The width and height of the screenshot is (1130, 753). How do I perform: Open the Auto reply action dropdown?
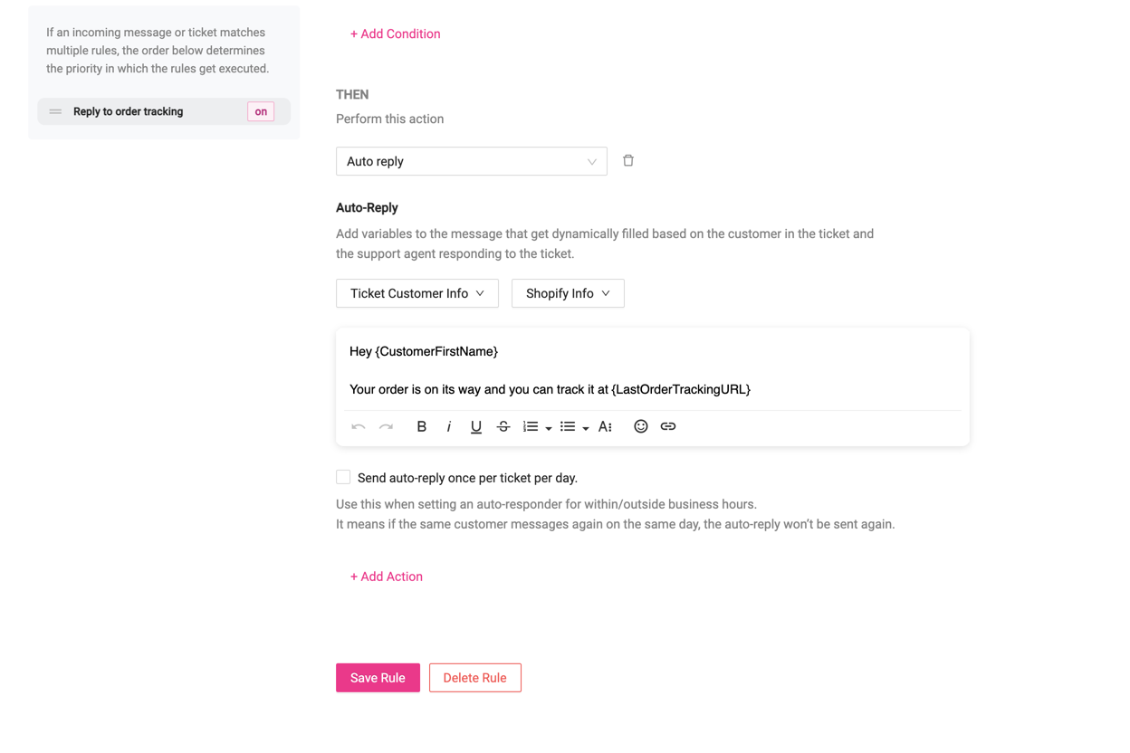(471, 161)
